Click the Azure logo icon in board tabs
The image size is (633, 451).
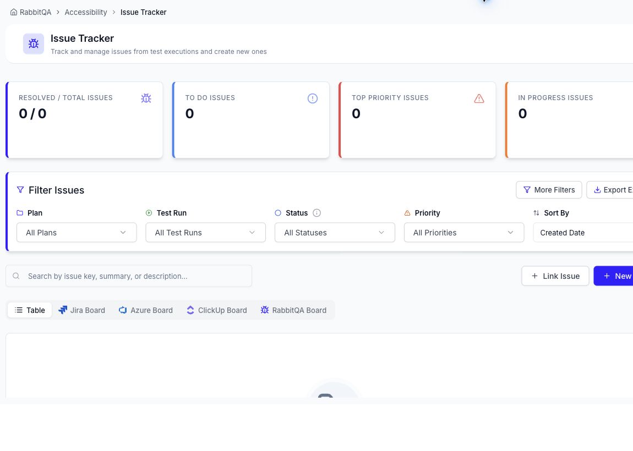(123, 310)
